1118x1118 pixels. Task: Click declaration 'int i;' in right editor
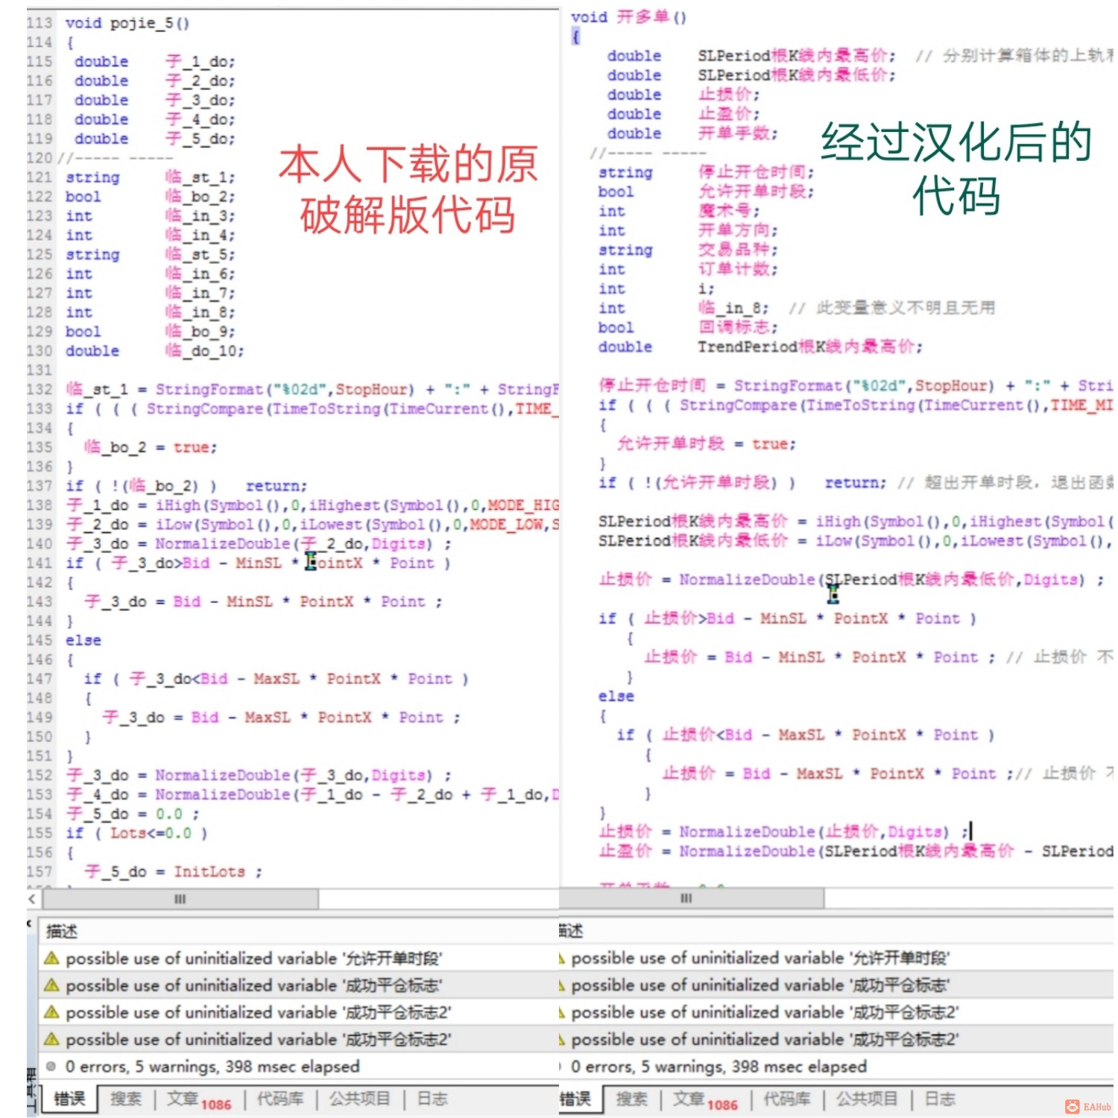click(656, 288)
